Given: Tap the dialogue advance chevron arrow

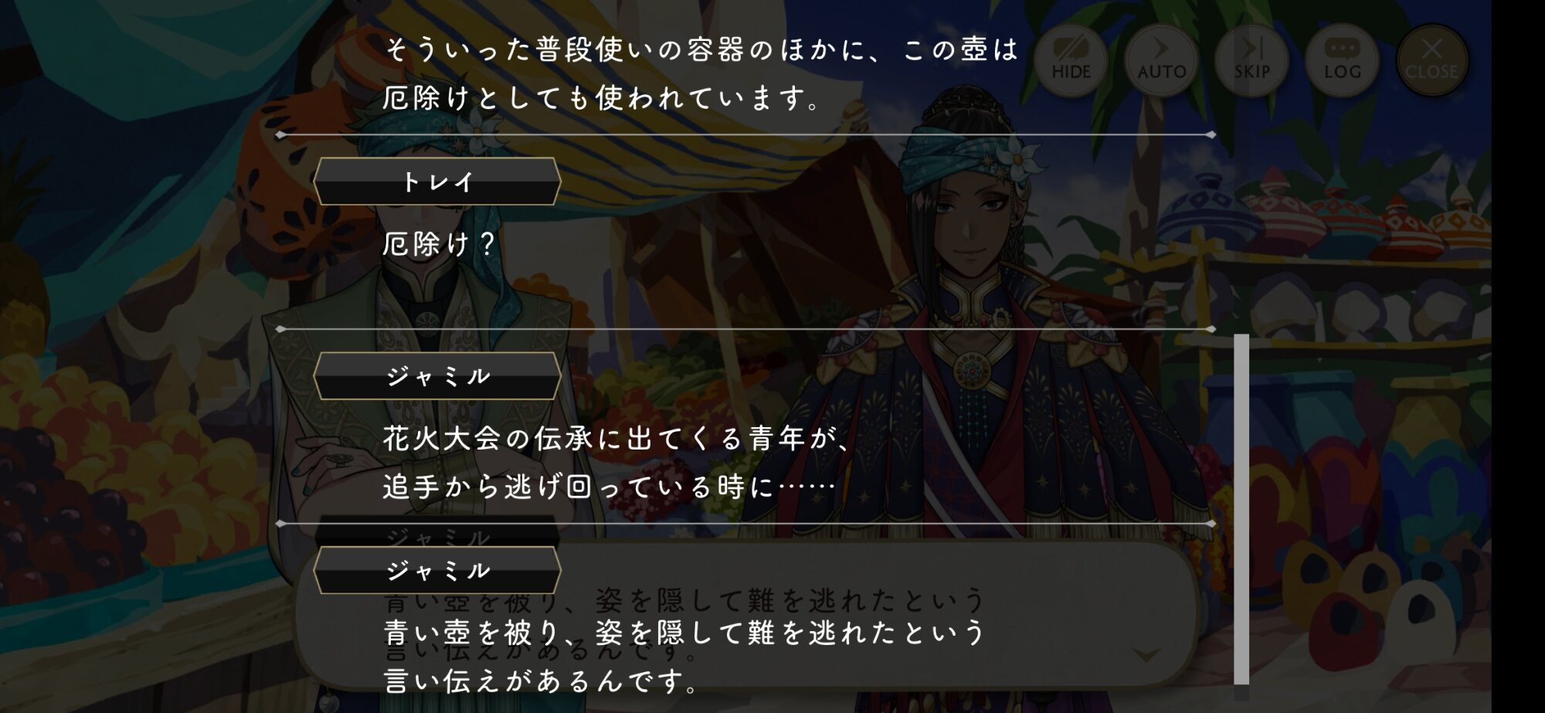Looking at the screenshot, I should (x=1146, y=655).
